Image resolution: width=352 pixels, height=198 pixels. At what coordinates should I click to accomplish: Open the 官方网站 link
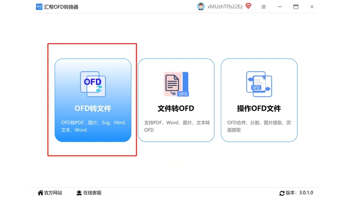[53, 192]
